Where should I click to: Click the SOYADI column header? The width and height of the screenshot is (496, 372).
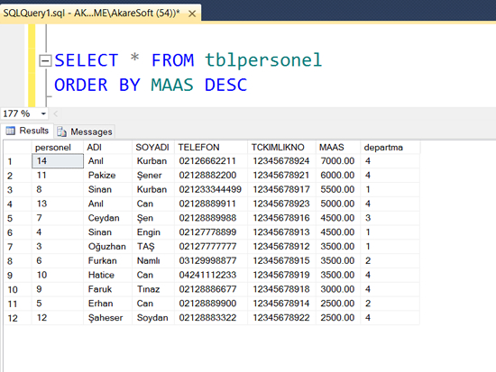[x=153, y=148]
